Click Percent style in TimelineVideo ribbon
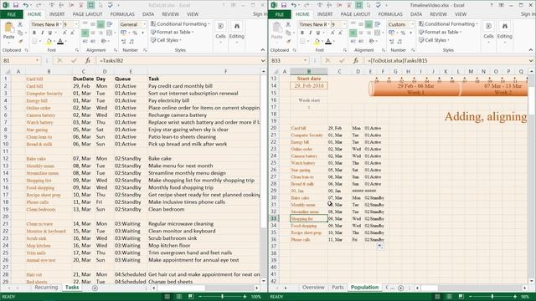 coord(403,33)
